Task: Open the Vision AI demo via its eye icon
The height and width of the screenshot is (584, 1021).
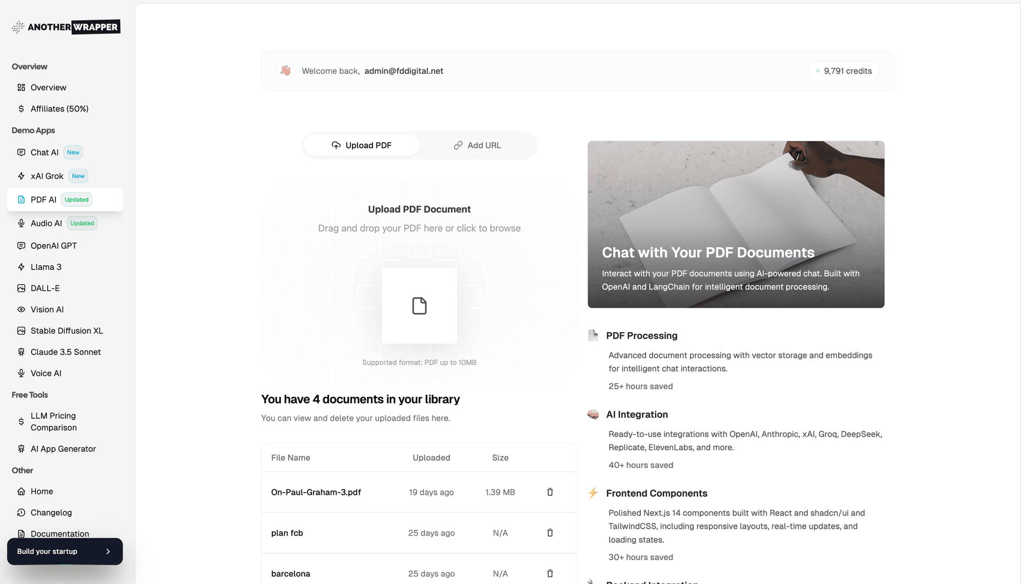Action: (21, 309)
